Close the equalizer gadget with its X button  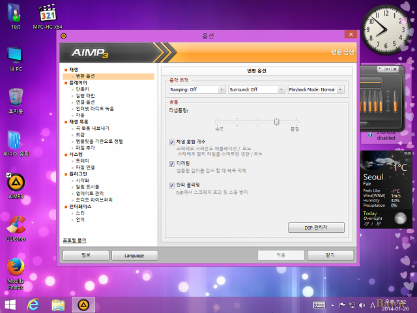(395, 69)
